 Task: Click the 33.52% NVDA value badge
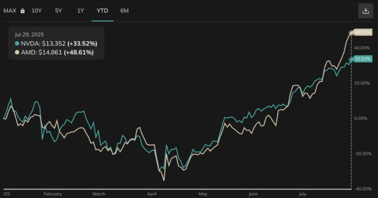[362, 59]
